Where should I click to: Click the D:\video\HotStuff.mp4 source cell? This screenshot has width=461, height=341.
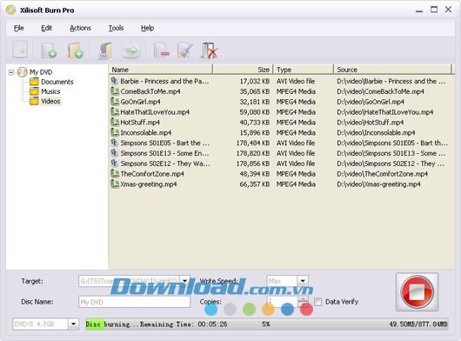coord(371,123)
